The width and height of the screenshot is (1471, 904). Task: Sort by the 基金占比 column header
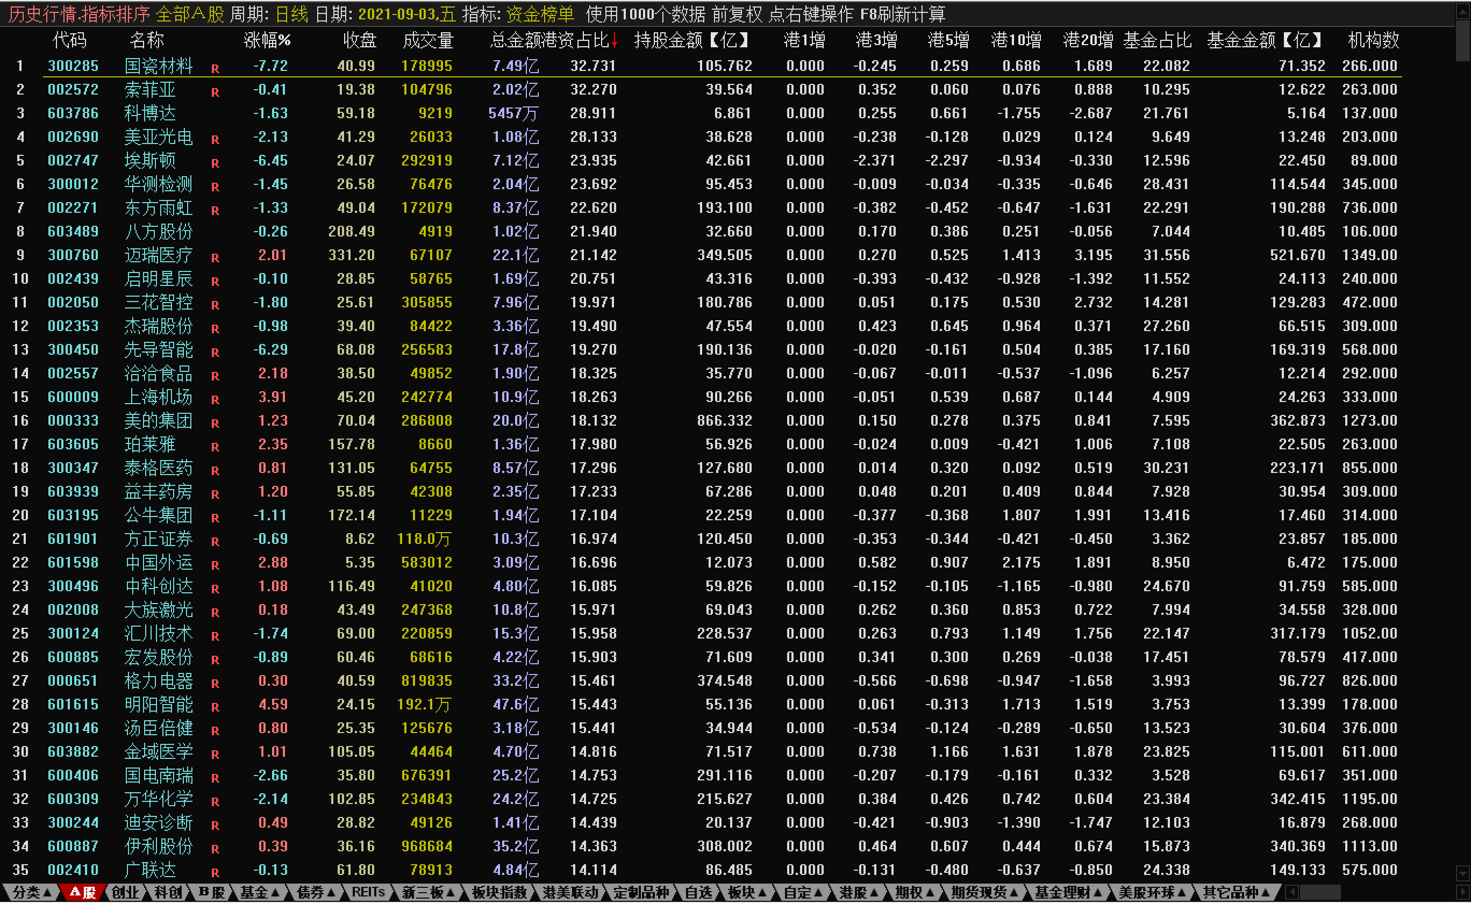[x=1157, y=40]
